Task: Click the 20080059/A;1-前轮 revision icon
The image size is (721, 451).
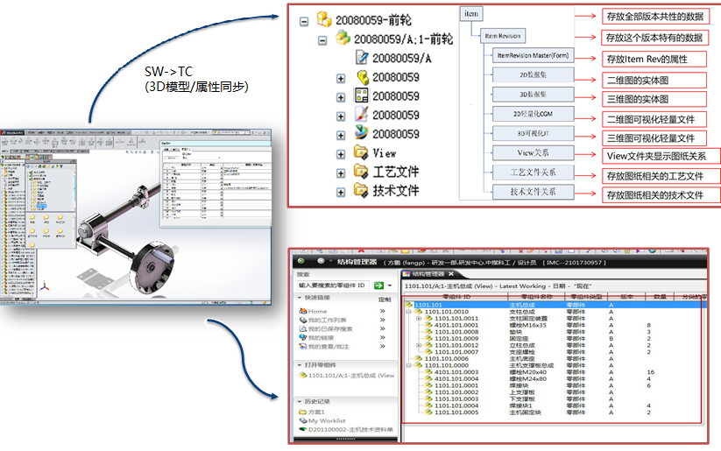Action: 343,39
